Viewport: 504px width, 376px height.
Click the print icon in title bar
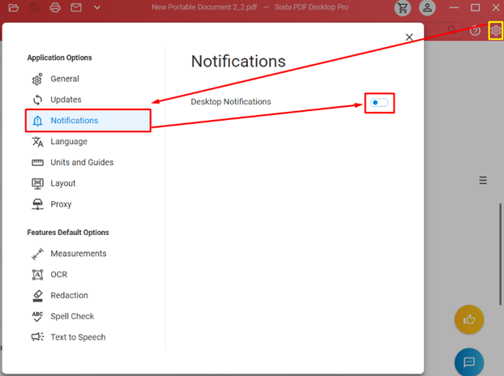(x=55, y=8)
